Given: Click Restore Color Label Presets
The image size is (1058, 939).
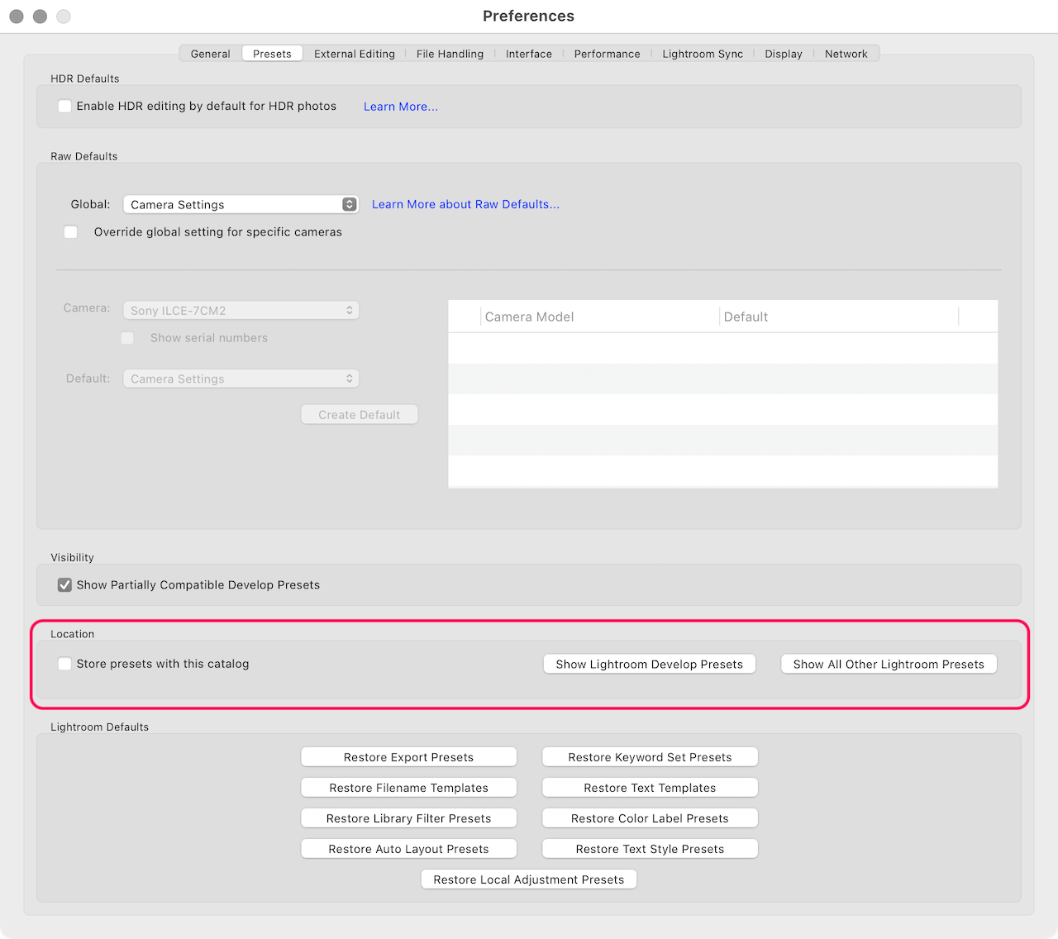Looking at the screenshot, I should [650, 818].
